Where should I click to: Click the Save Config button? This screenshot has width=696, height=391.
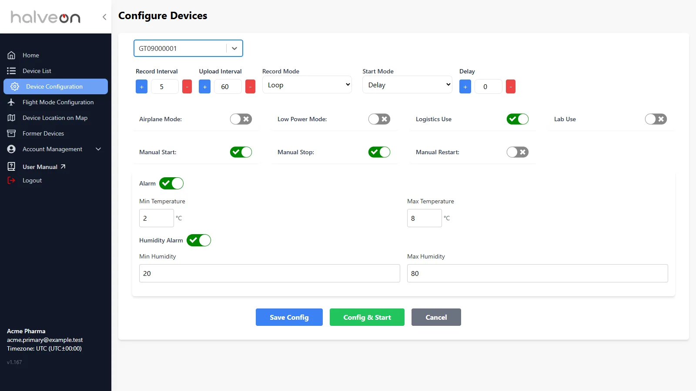click(289, 317)
